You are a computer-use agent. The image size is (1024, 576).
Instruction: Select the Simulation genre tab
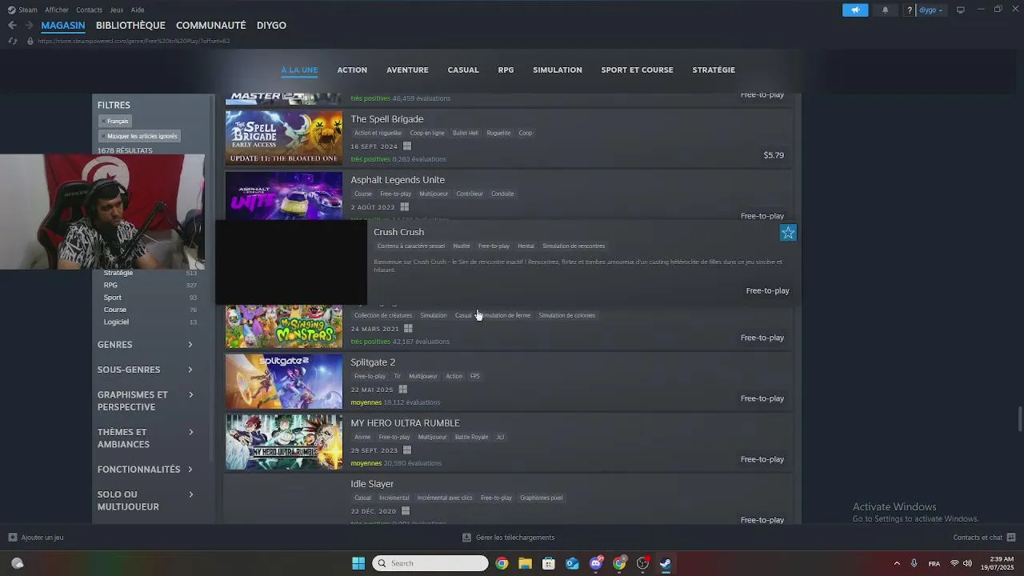coord(558,70)
